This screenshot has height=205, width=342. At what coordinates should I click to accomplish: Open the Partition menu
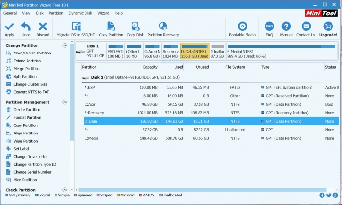[x=56, y=13]
